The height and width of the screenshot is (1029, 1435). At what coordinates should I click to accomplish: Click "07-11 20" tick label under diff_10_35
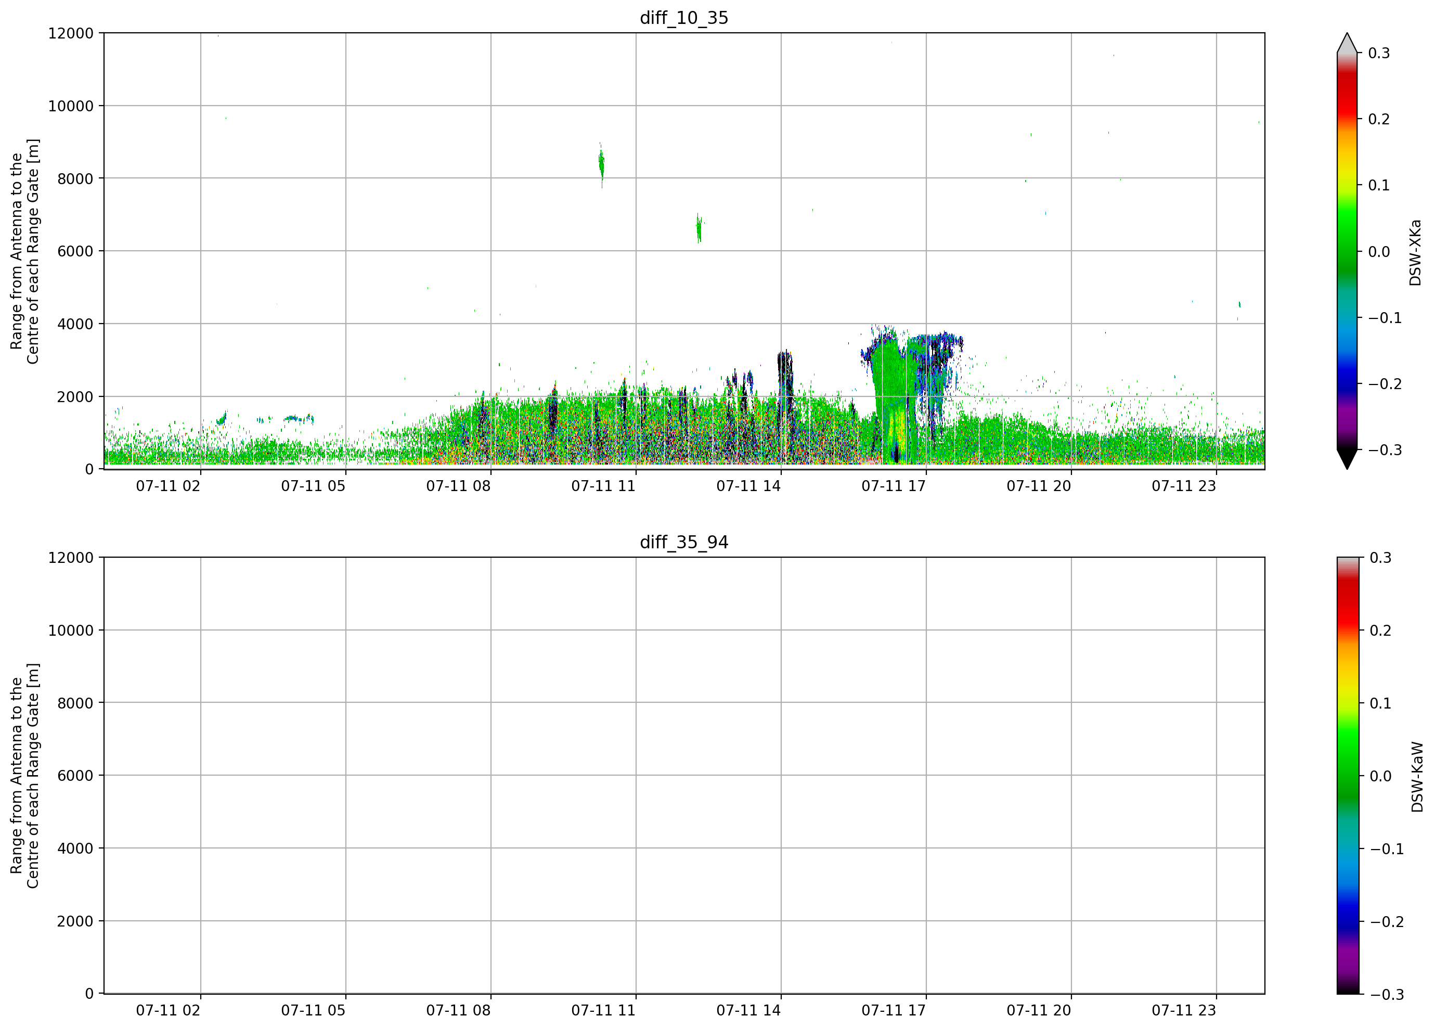coord(1039,486)
